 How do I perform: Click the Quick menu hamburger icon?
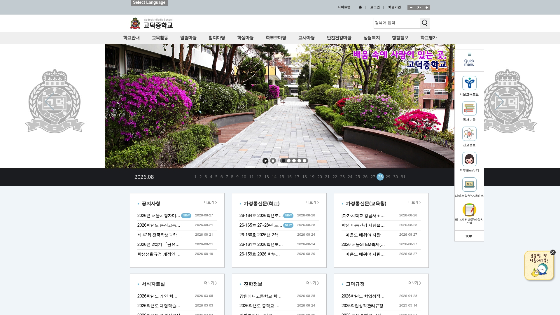tap(470, 54)
